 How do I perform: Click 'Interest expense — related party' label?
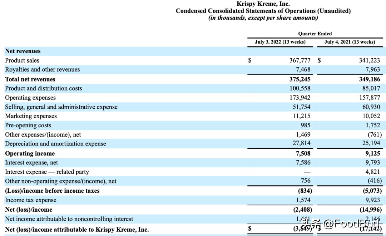tap(47, 172)
